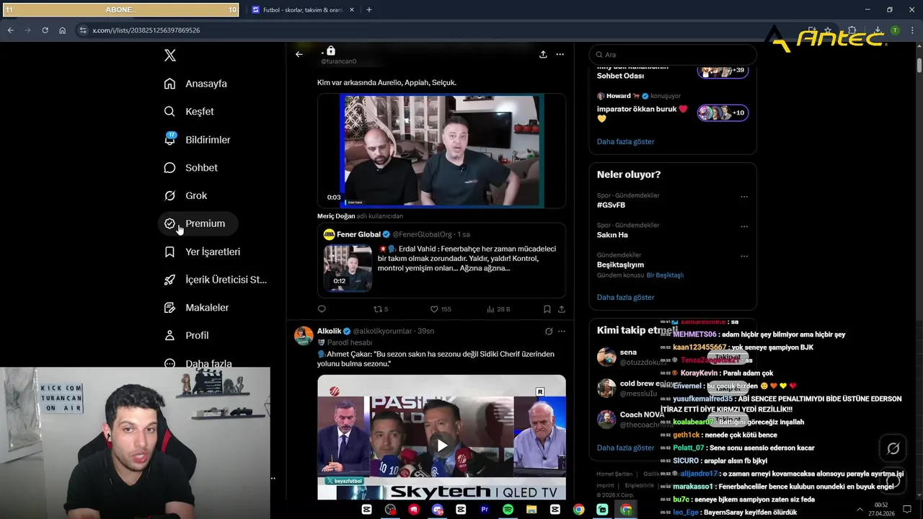923x519 pixels.
Task: Click the Bir Beşiktaşlı topic link
Action: pos(665,275)
